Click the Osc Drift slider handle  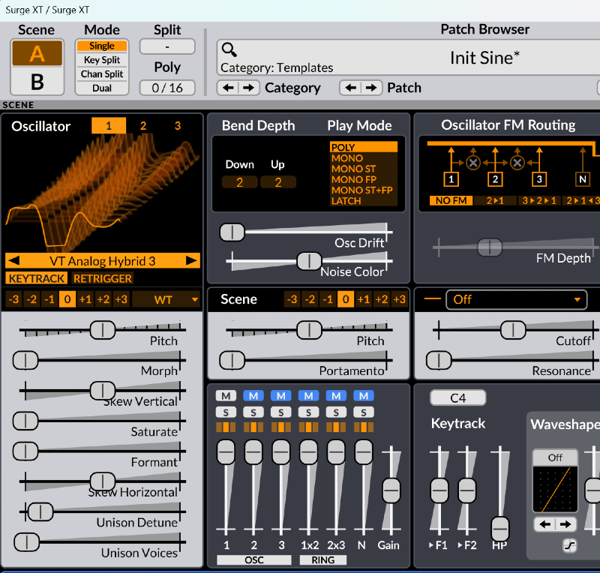click(x=232, y=232)
